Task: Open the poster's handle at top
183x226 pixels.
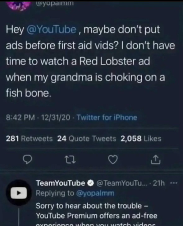Action: click(x=55, y=3)
